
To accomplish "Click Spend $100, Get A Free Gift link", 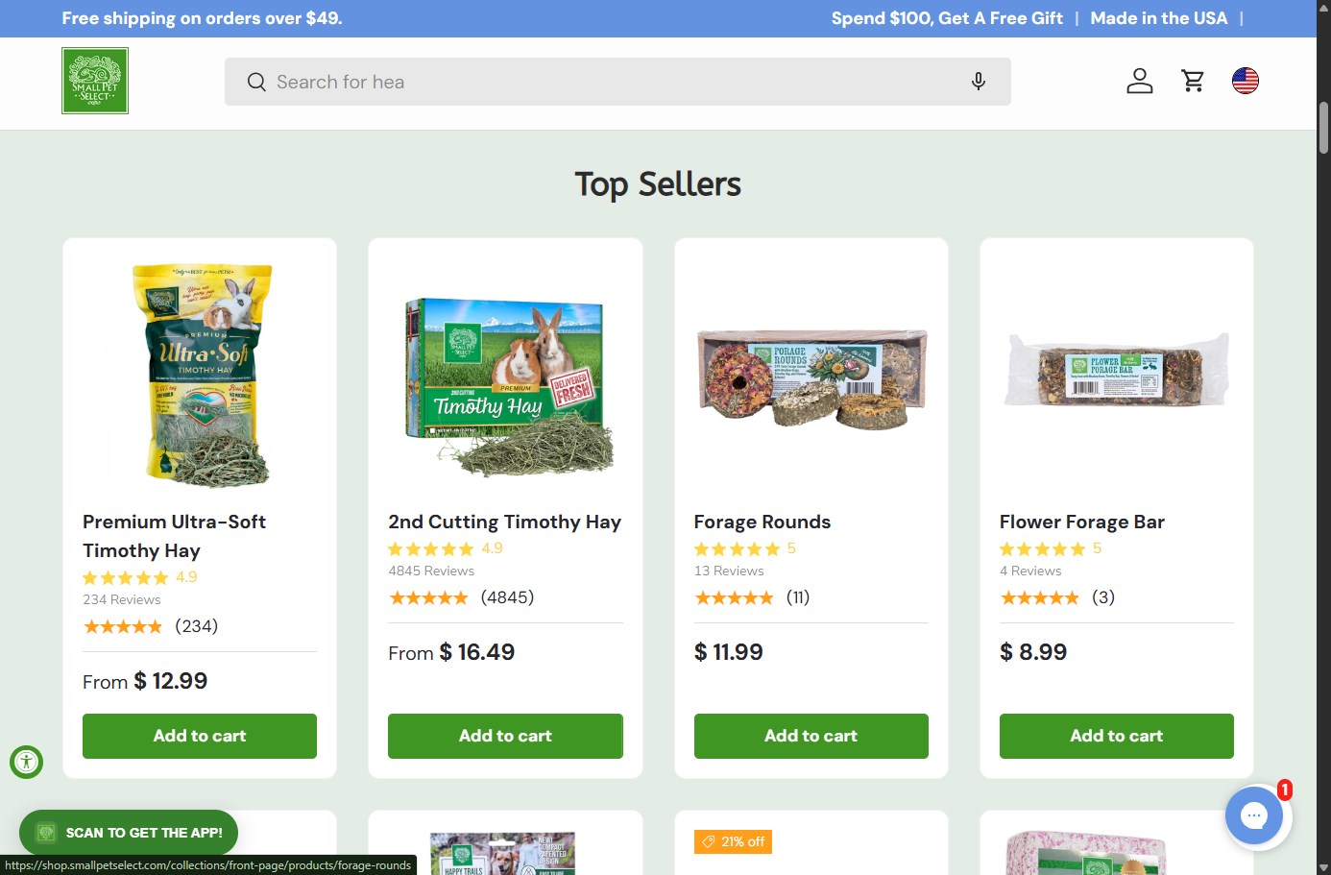I will coord(947,18).
